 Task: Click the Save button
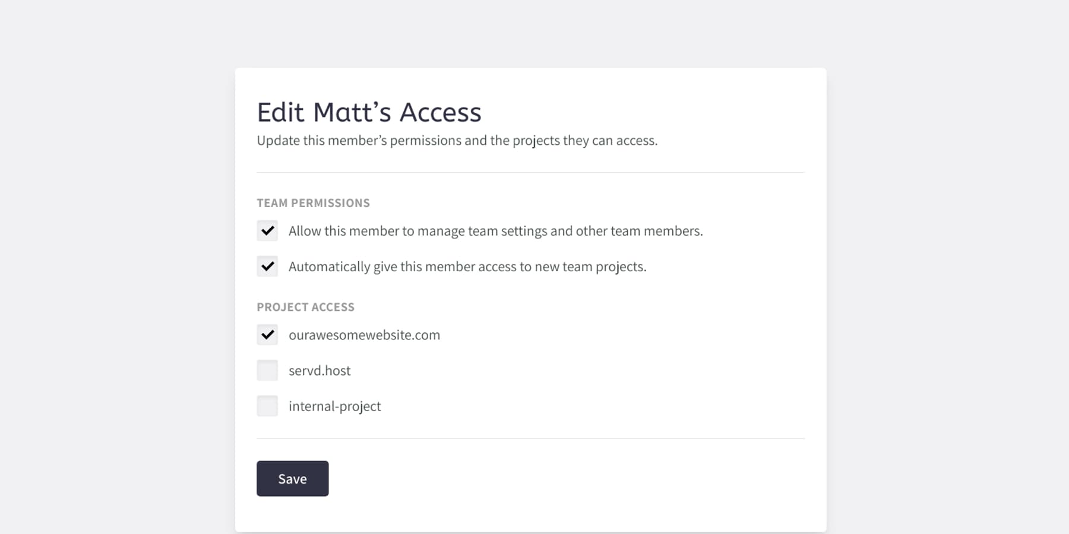click(x=292, y=478)
